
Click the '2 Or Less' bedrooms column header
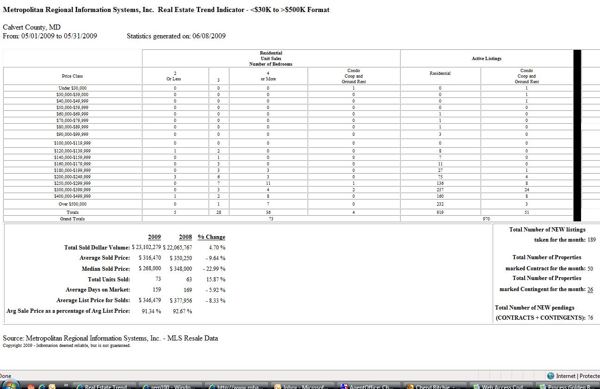(174, 76)
